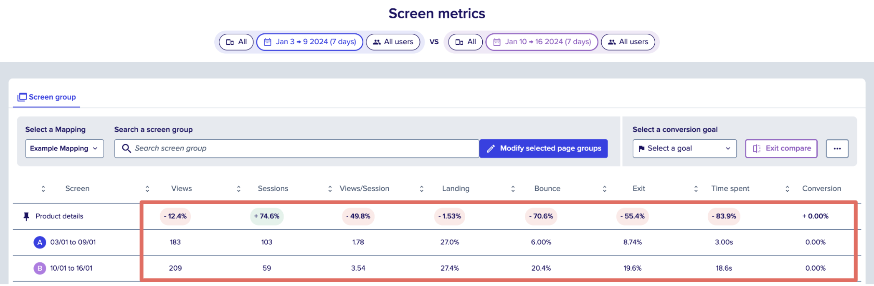Click the Search screen group field

click(x=296, y=148)
